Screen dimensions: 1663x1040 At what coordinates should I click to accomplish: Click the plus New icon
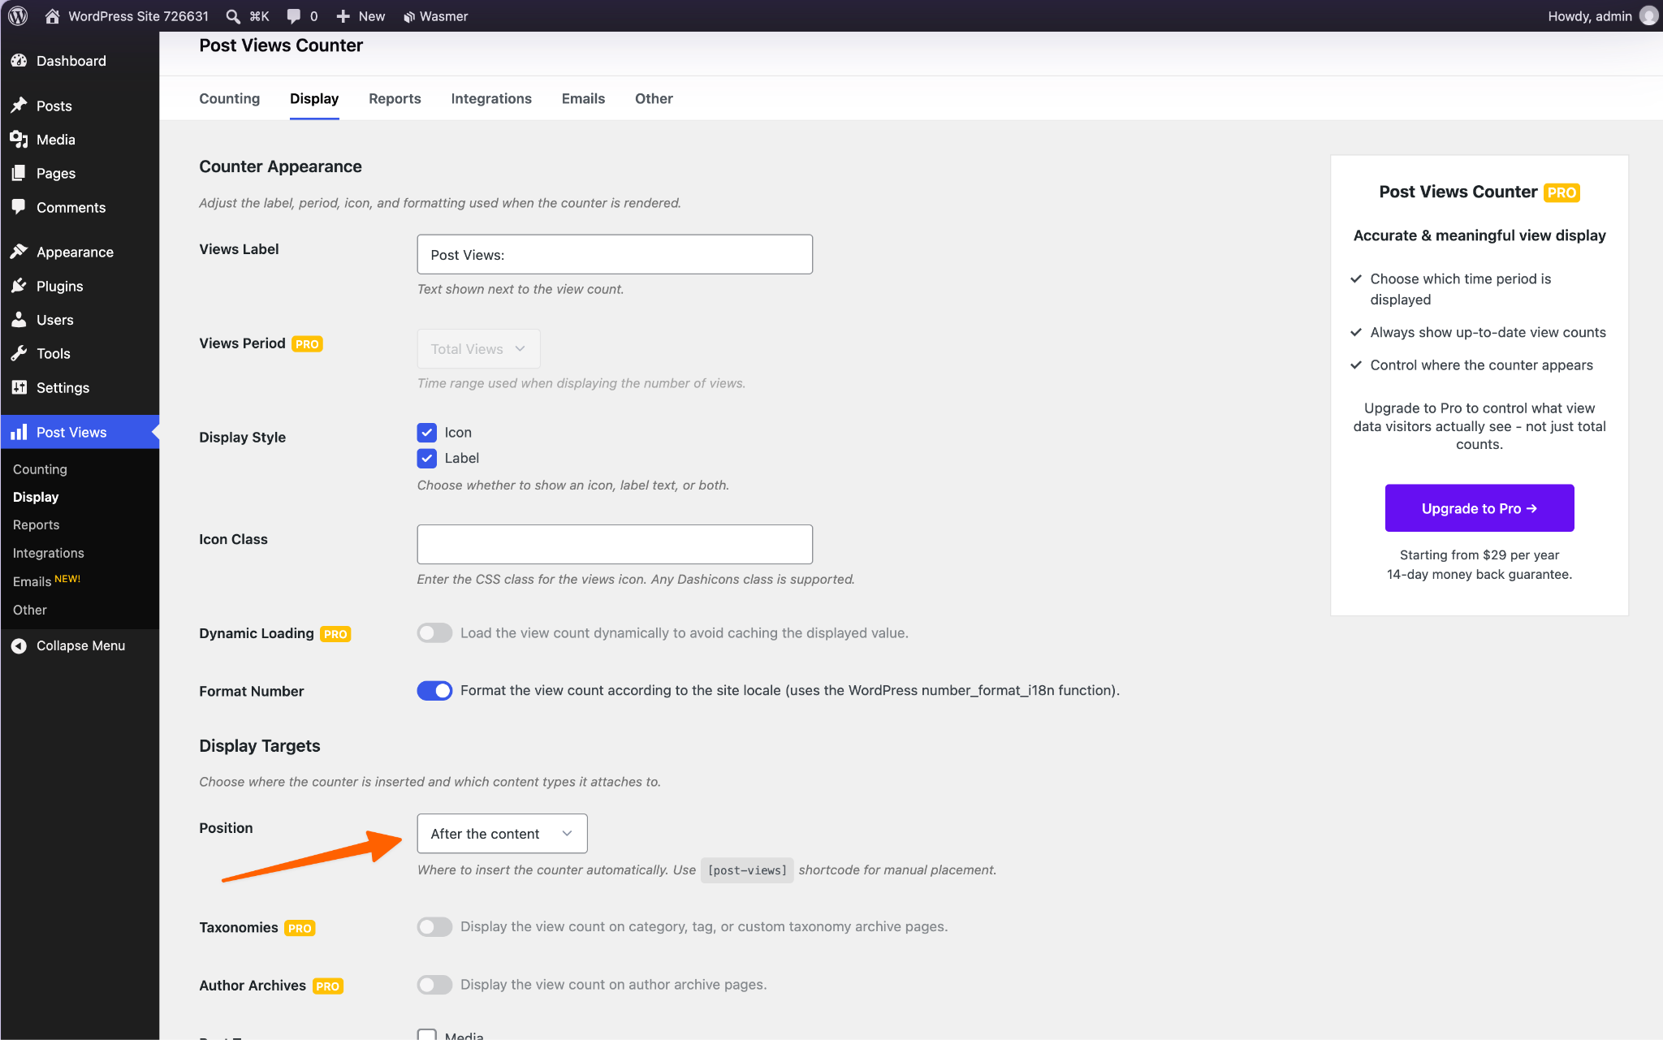(x=343, y=15)
